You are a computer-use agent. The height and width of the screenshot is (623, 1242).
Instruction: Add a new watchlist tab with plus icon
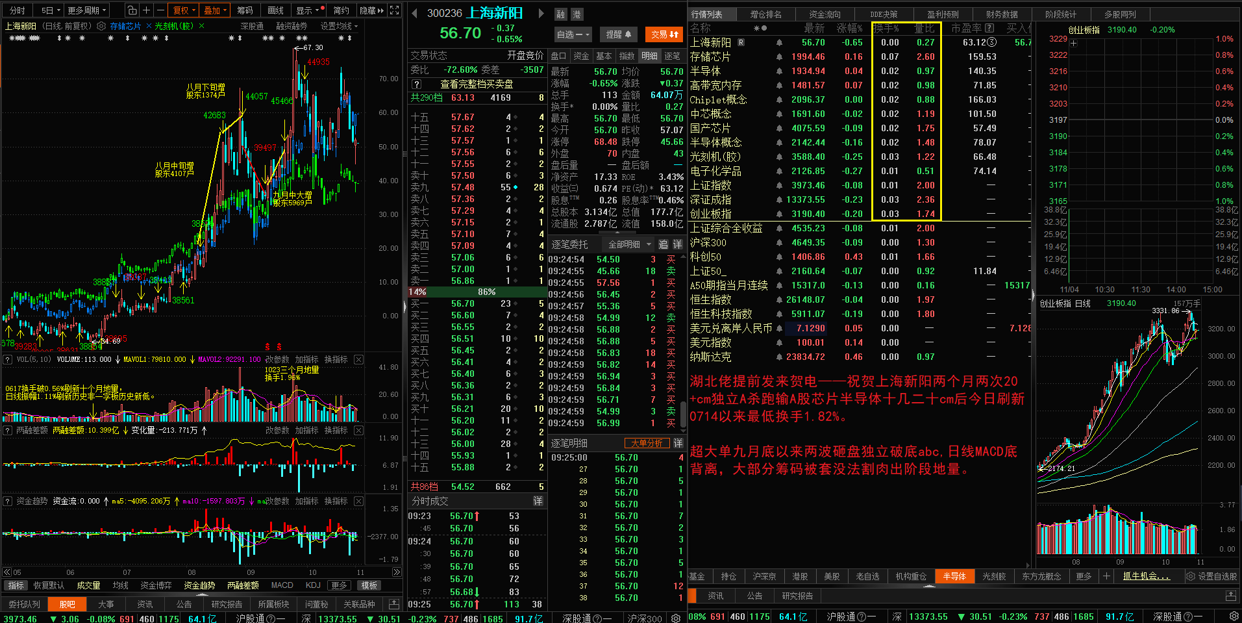click(x=1106, y=576)
